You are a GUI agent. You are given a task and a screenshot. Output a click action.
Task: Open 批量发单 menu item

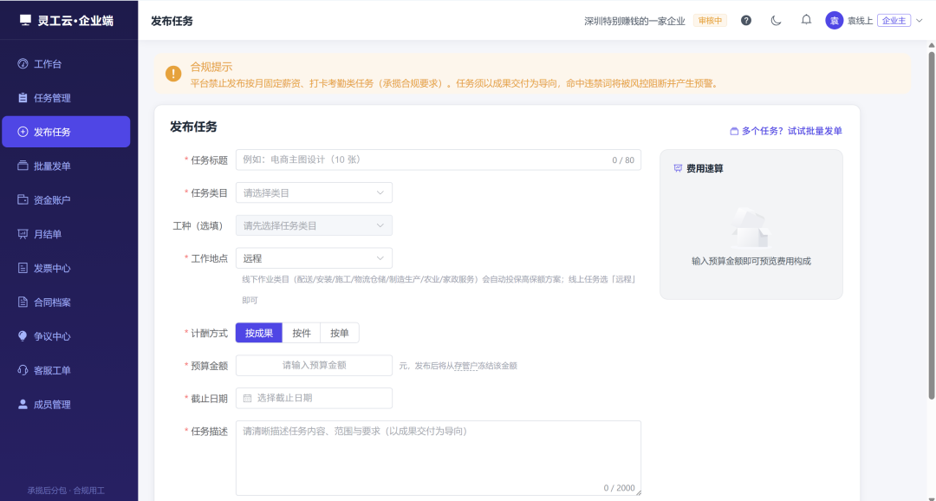[x=66, y=166]
